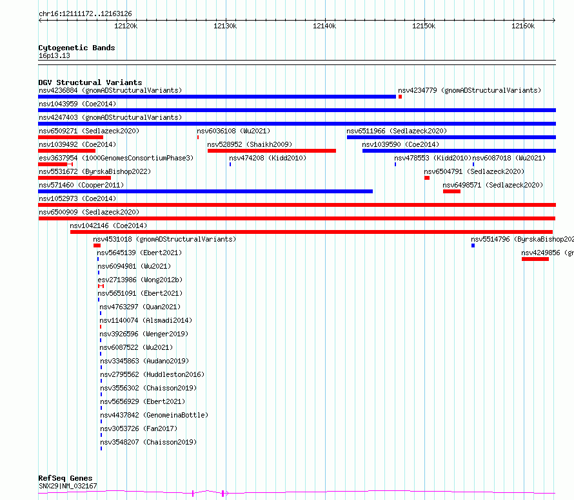574x500 pixels.
Task: Open the nsv1039590 (Coe2014) variant
Action: click(401, 144)
